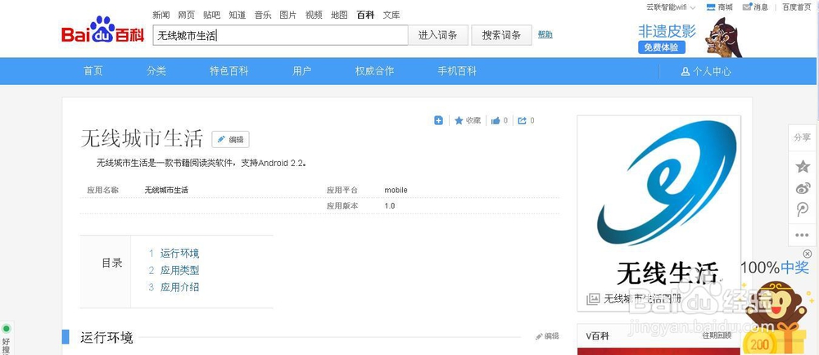Viewport: 819px width, 355px height.
Task: Go to 音乐 in top navigation
Action: [263, 15]
